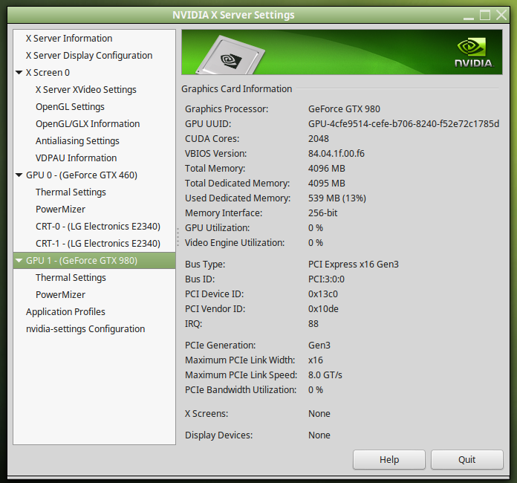517x483 pixels.
Task: Select CRT-1 LG Electronics E2340 display
Action: pos(98,244)
